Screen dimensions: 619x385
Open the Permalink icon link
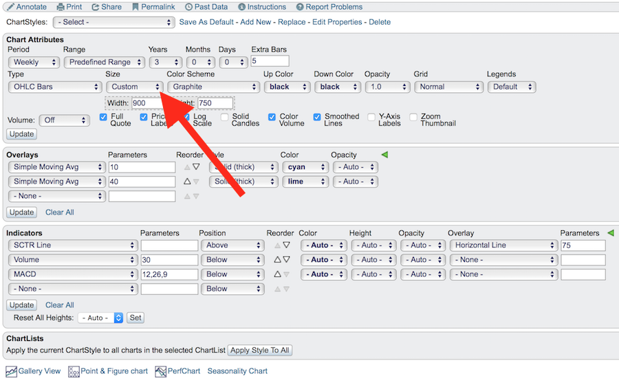pos(135,7)
